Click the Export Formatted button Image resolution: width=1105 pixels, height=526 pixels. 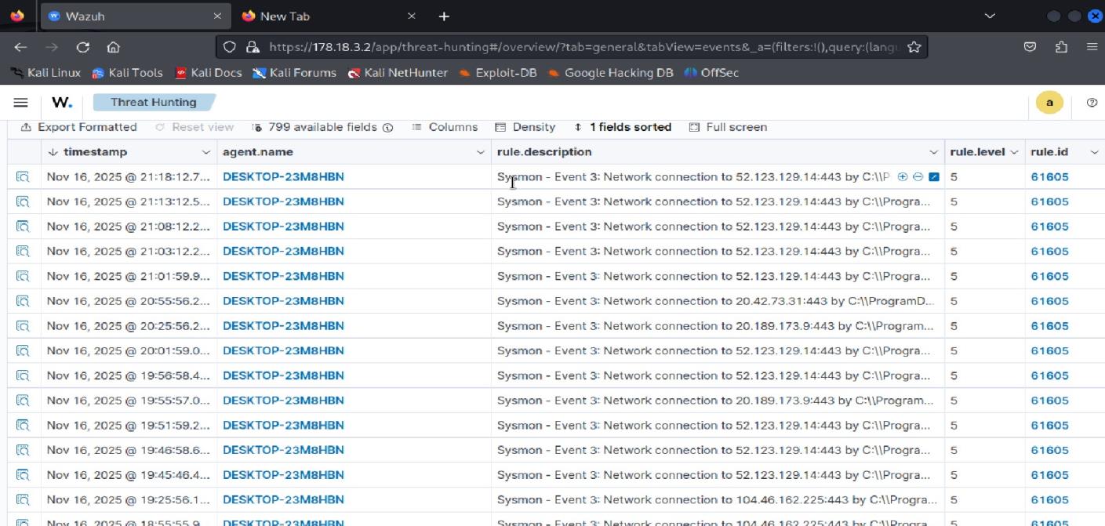coord(78,127)
